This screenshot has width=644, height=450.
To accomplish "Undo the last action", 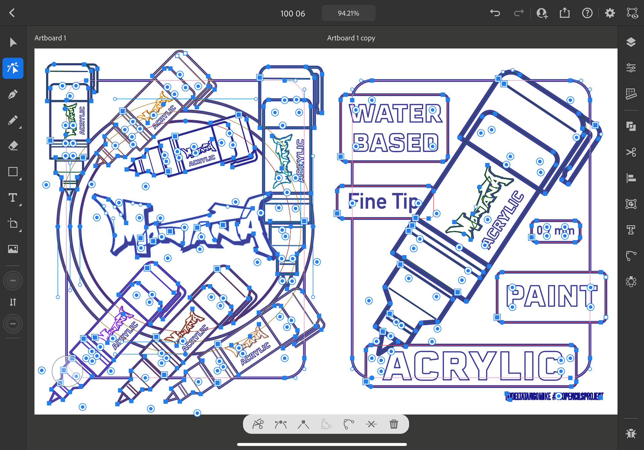I will point(495,13).
